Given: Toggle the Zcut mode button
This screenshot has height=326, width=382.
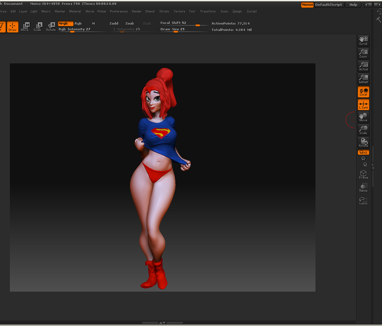Looking at the screenshot, I should click(147, 24).
